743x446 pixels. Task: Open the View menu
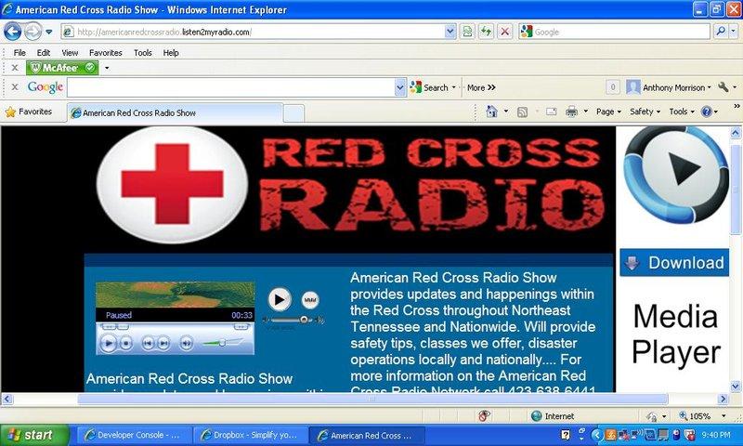70,53
